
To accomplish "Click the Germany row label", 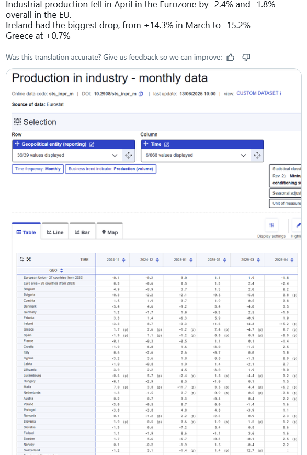I will click(30, 312).
